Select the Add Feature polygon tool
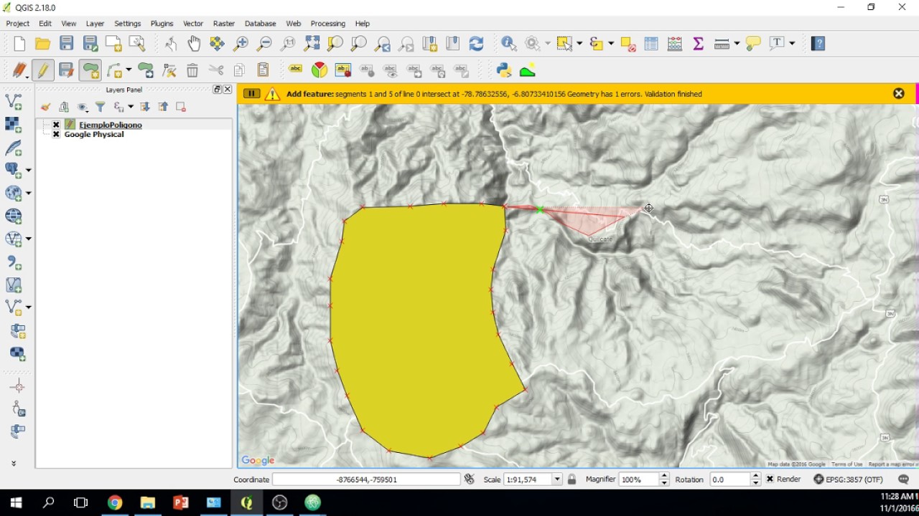 [90, 70]
